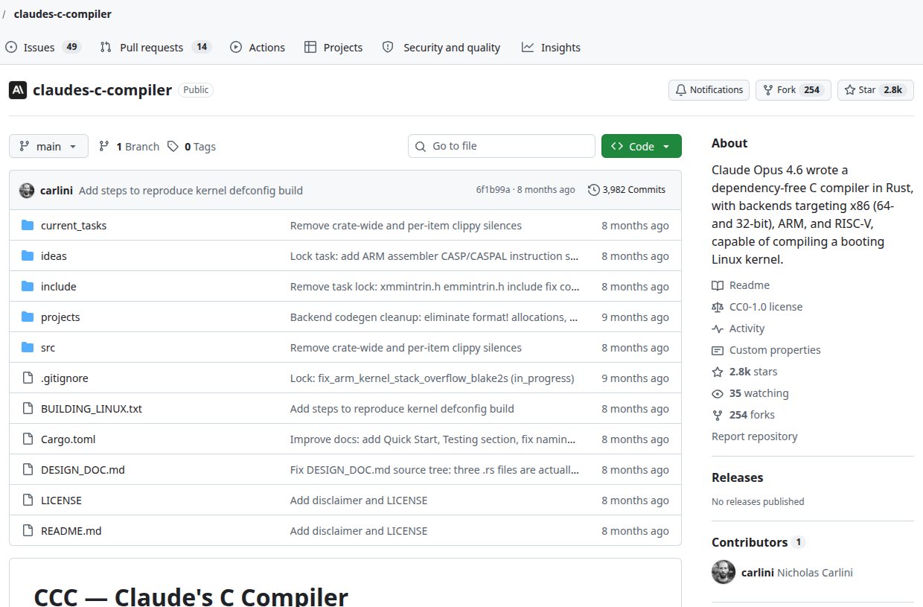
Task: Open the Pull requests tab
Action: (x=156, y=47)
